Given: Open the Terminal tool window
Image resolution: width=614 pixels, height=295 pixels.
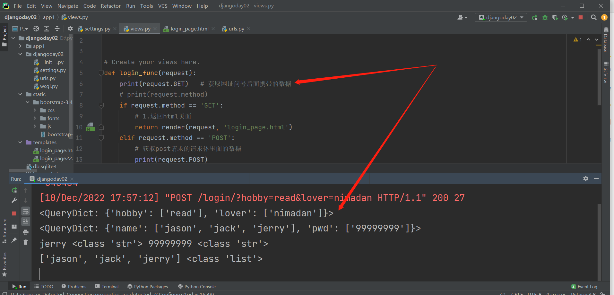Looking at the screenshot, I should point(107,287).
